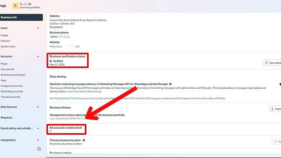
Task: Click the download icon in the Export button
Action: click(272, 109)
